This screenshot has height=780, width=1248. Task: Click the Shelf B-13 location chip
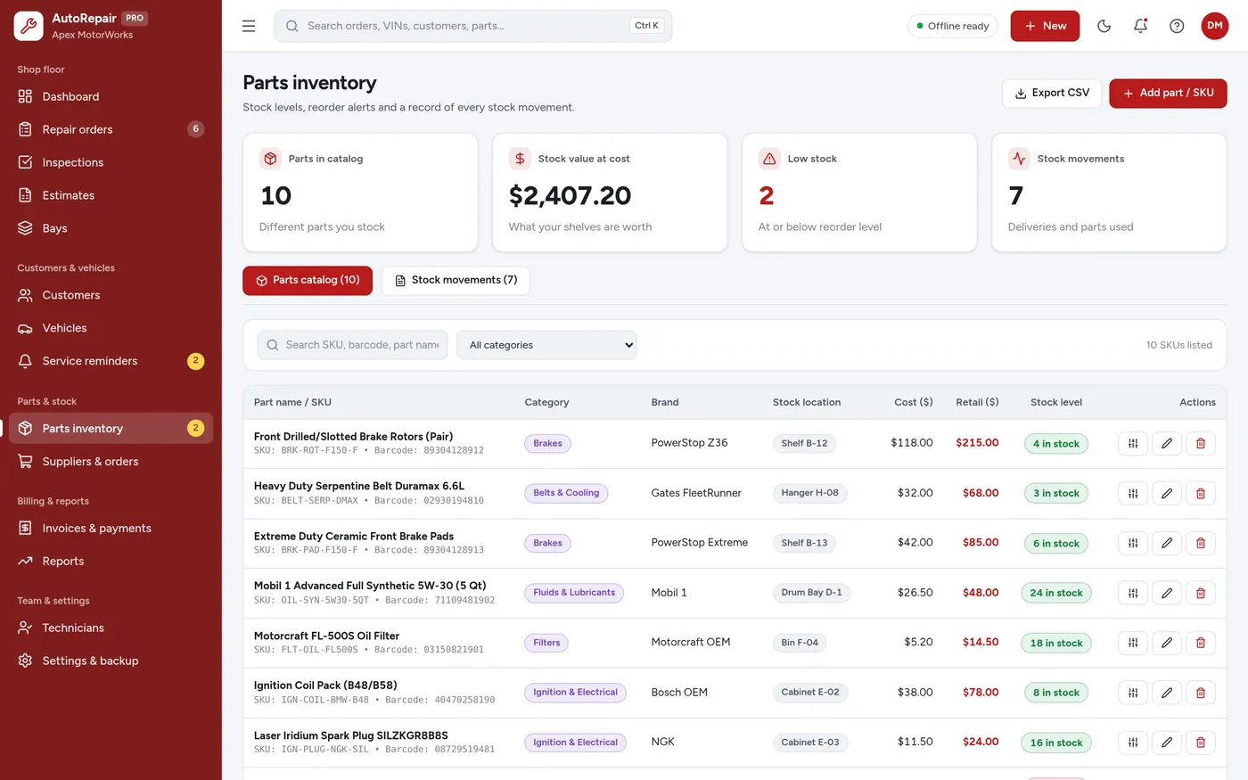(x=804, y=543)
